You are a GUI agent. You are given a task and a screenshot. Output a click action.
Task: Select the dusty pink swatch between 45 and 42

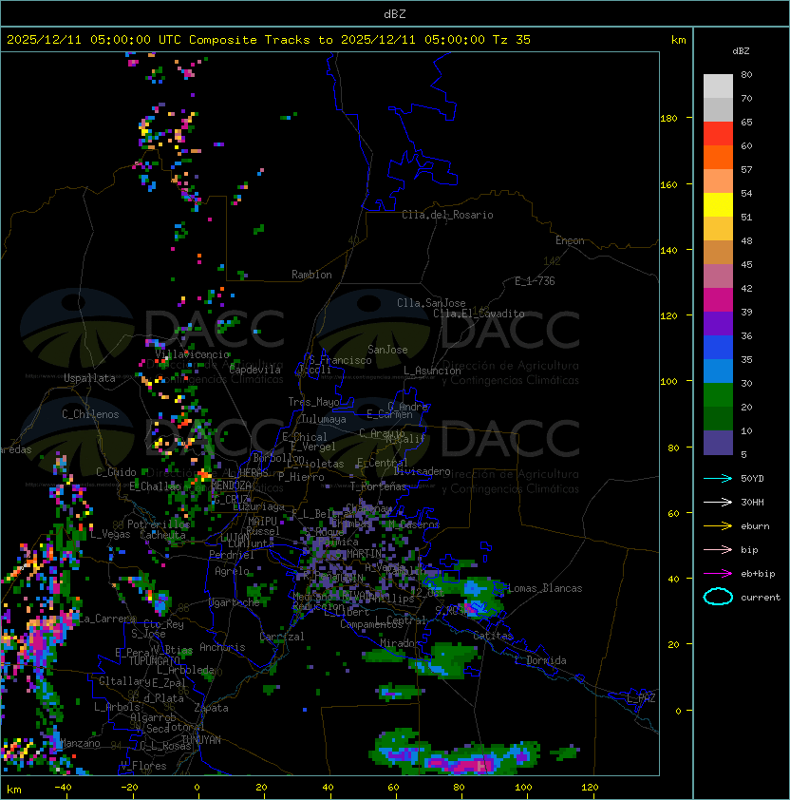click(718, 276)
